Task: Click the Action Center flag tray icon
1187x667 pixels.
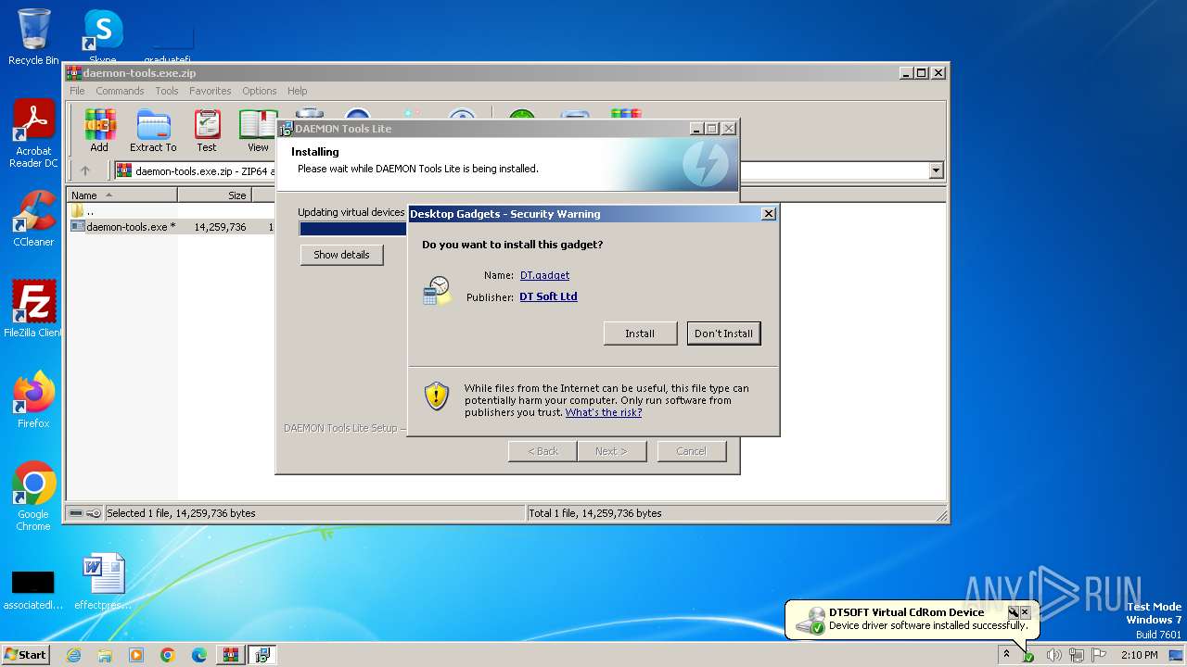Action: click(x=1099, y=655)
